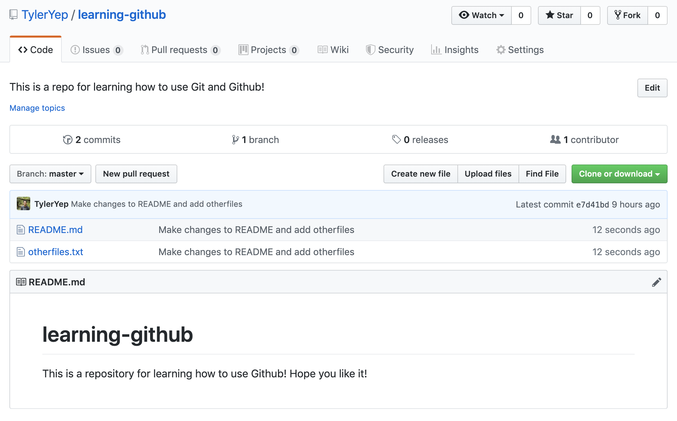Click the branch icon next to 1 branch
Viewport: 677px width, 421px height.
[235, 140]
